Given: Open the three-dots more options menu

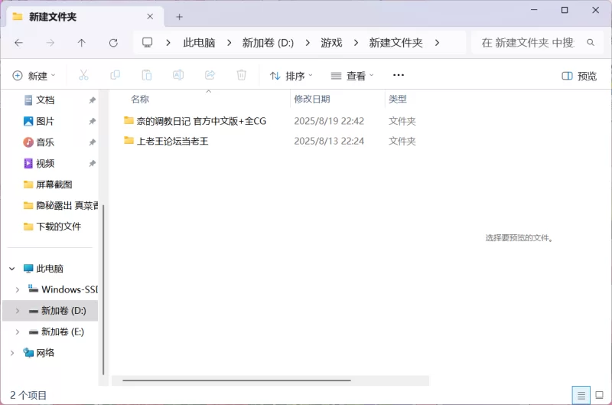Looking at the screenshot, I should pos(399,75).
